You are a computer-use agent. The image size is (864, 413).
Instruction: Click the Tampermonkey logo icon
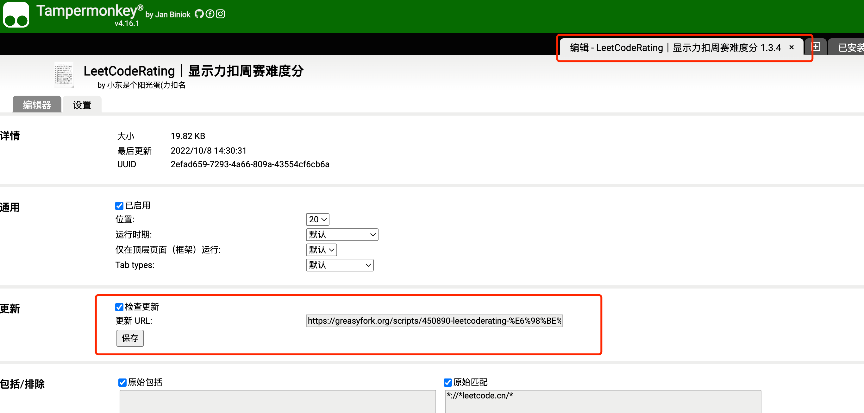click(x=16, y=15)
